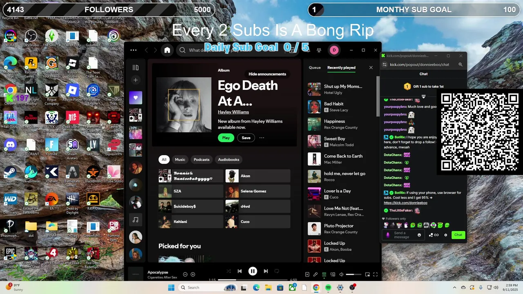The image size is (523, 294).
Task: Enter Spotify full screen mode
Action: click(x=375, y=274)
